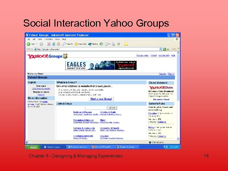The image size is (228, 171).
Task: Open the Entertainment & Arts category
Action: click(x=83, y=136)
